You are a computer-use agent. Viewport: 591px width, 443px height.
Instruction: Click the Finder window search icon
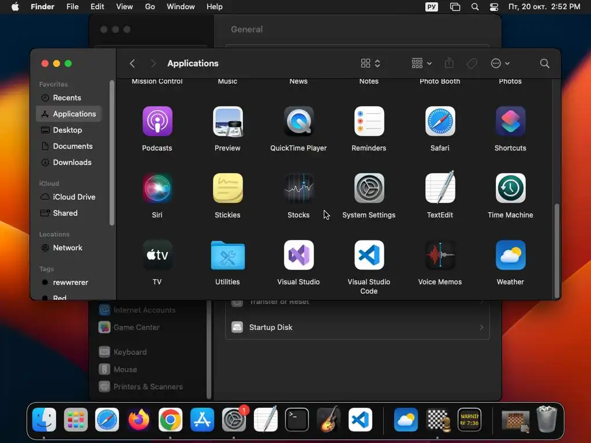tap(545, 63)
